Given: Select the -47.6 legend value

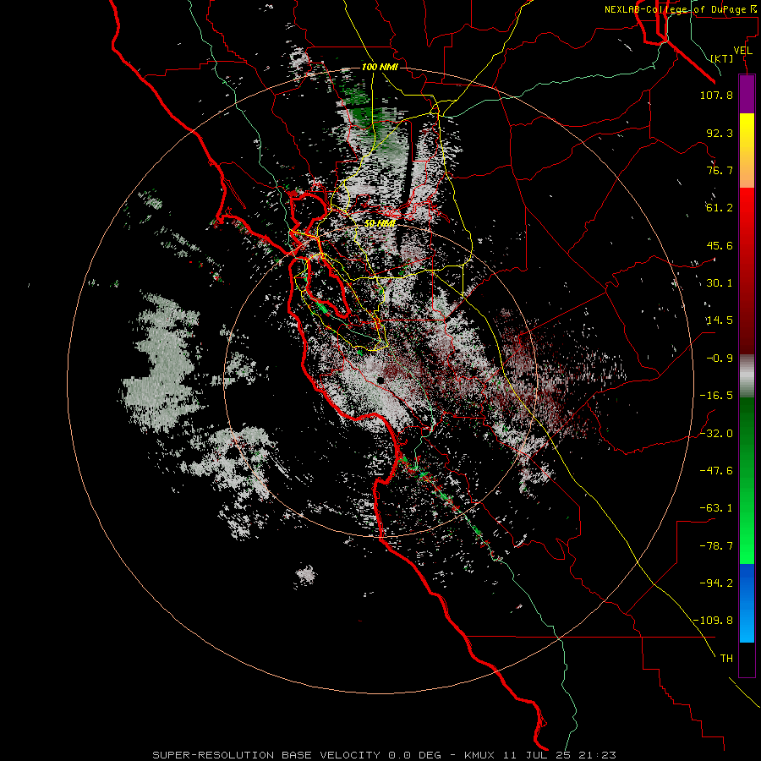Looking at the screenshot, I should [716, 471].
